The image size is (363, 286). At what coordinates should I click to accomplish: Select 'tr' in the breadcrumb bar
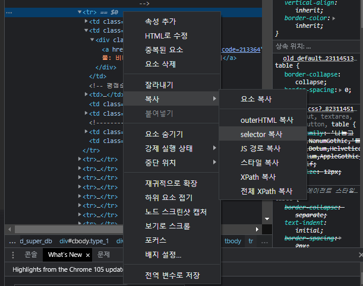click(x=251, y=241)
